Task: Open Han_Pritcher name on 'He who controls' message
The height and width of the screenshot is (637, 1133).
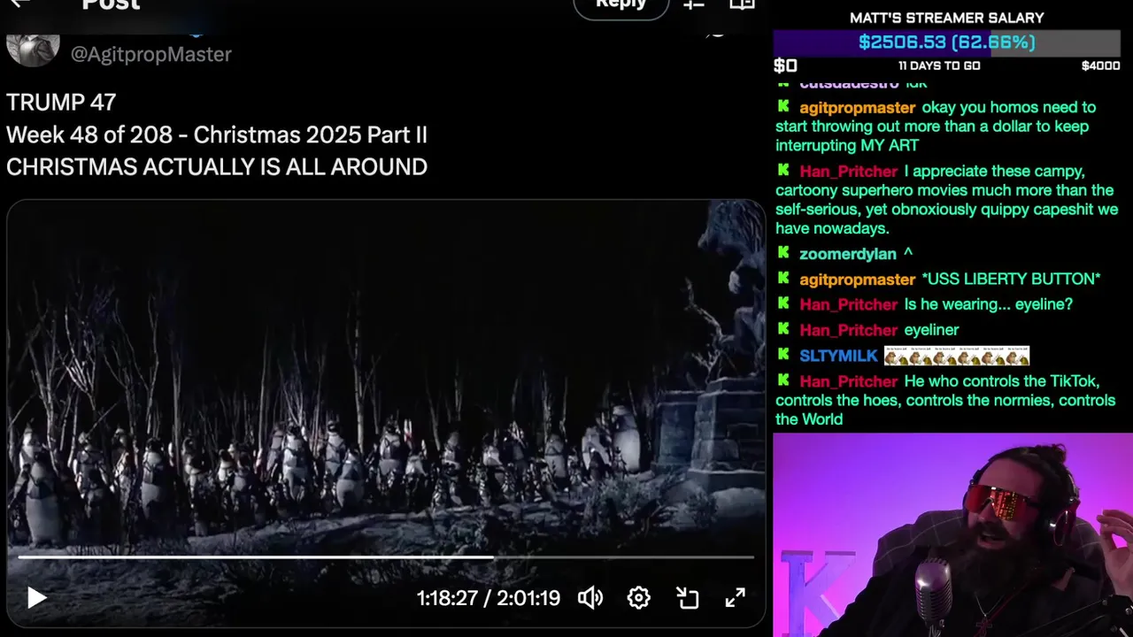Action: click(848, 381)
